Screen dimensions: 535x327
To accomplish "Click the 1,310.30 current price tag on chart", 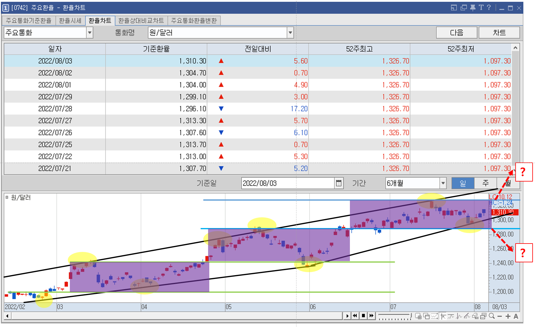I will (505, 212).
